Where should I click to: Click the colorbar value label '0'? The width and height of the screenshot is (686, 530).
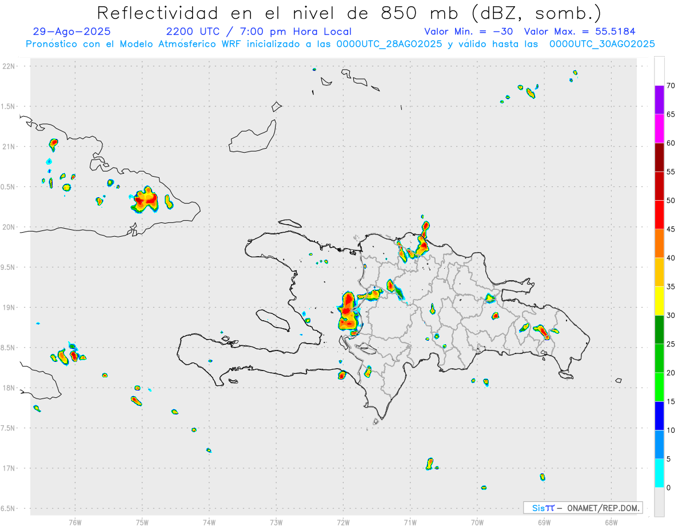[x=668, y=488]
